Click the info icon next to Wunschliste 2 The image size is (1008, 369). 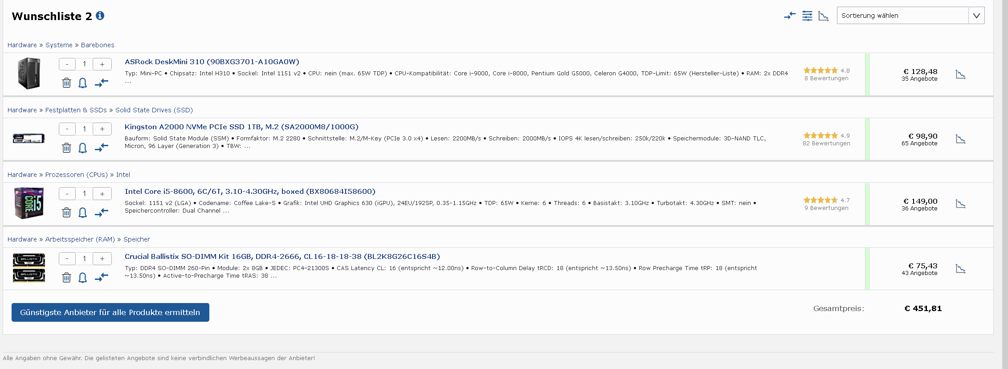coord(100,16)
